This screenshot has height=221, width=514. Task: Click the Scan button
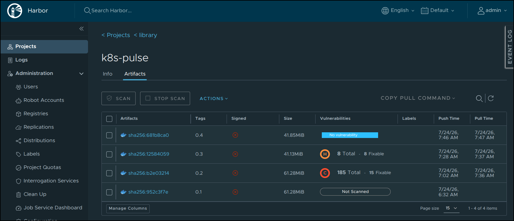[119, 99]
